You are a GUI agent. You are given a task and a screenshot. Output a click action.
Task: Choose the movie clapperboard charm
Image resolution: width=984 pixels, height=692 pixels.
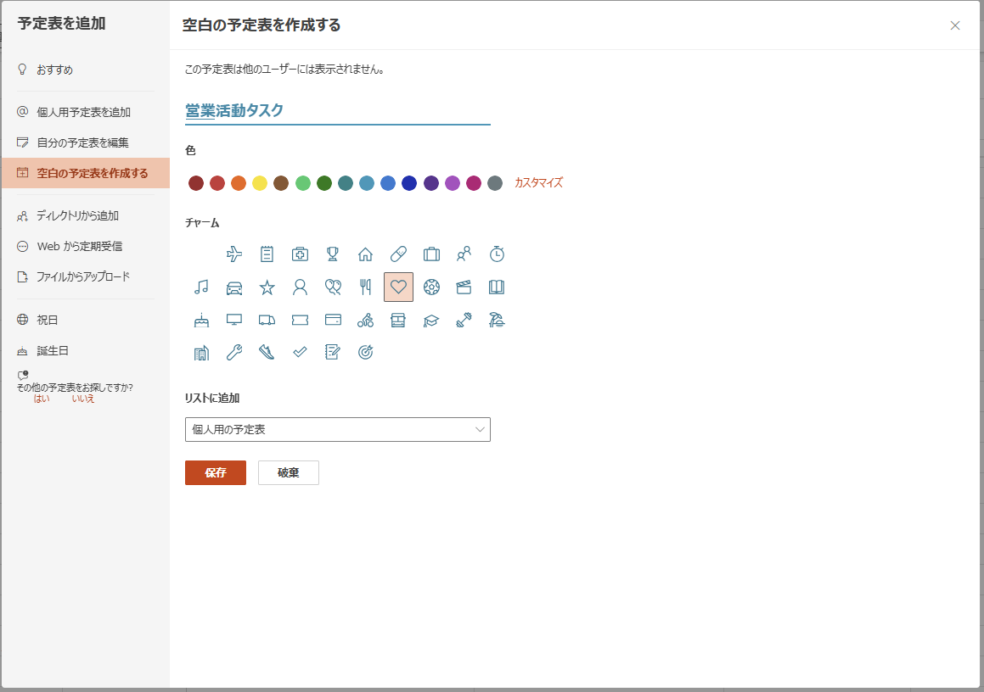coord(464,287)
